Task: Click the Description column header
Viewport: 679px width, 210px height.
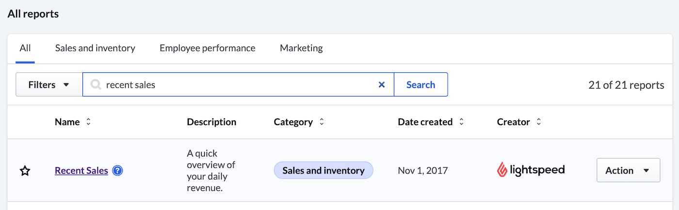Action: [x=211, y=122]
